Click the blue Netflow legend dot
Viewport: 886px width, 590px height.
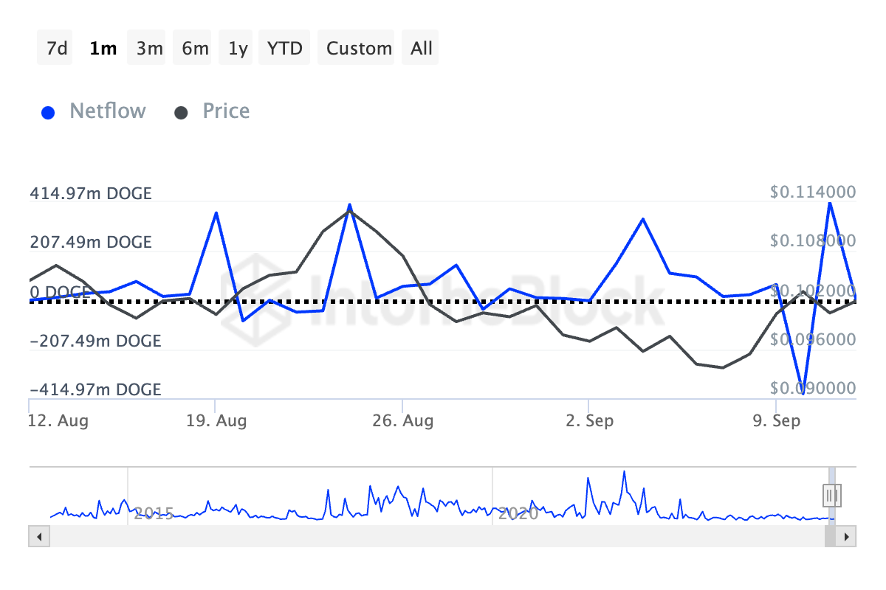(x=49, y=113)
